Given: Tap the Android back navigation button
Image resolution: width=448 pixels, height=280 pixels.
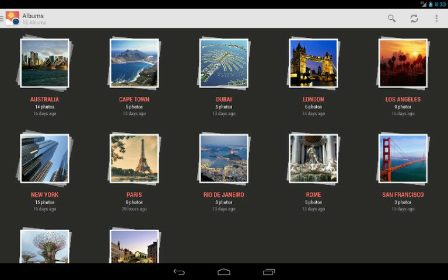Looking at the screenshot, I should click(x=179, y=272).
